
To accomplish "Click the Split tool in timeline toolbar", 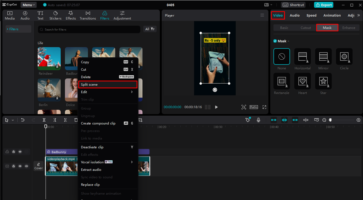I will [x=44, y=120].
